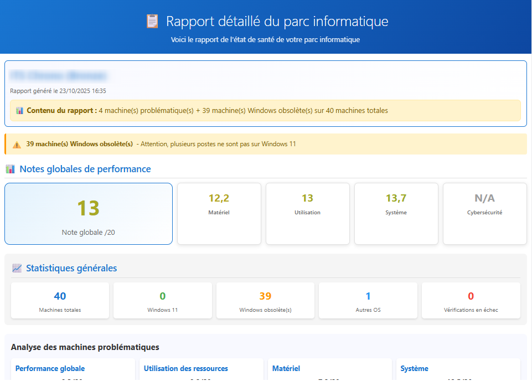The height and width of the screenshot is (386, 532).
Task: Open the Cybersécurité N/A score card
Action: (x=484, y=213)
